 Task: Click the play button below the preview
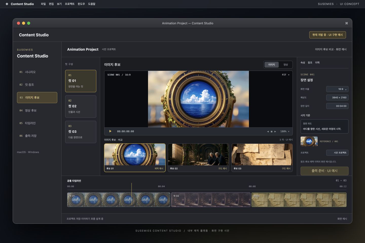pos(110,131)
